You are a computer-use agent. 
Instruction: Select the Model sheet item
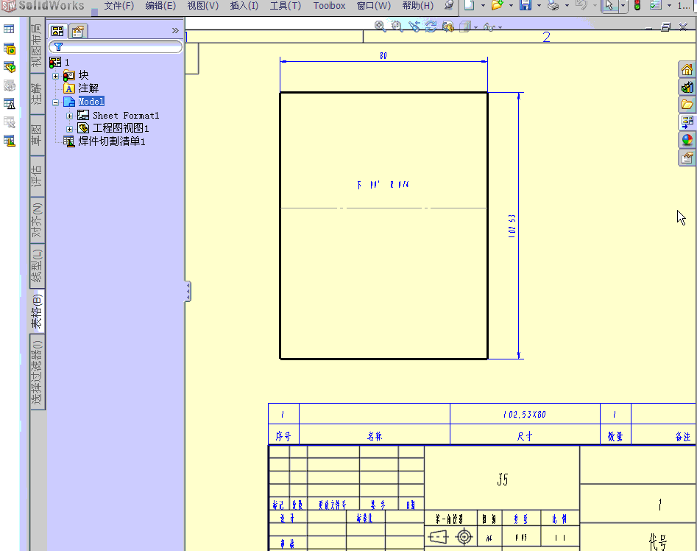91,102
